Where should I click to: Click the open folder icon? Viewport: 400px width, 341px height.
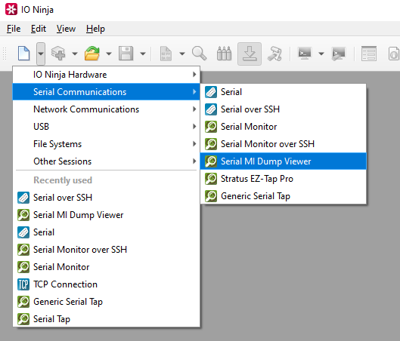(x=92, y=54)
